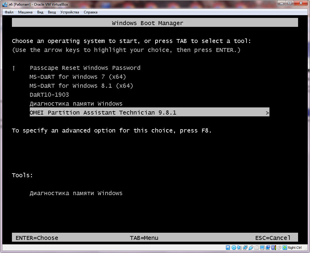Open the optical drive icon in status bar
The height and width of the screenshot is (253, 310).
(x=234, y=247)
